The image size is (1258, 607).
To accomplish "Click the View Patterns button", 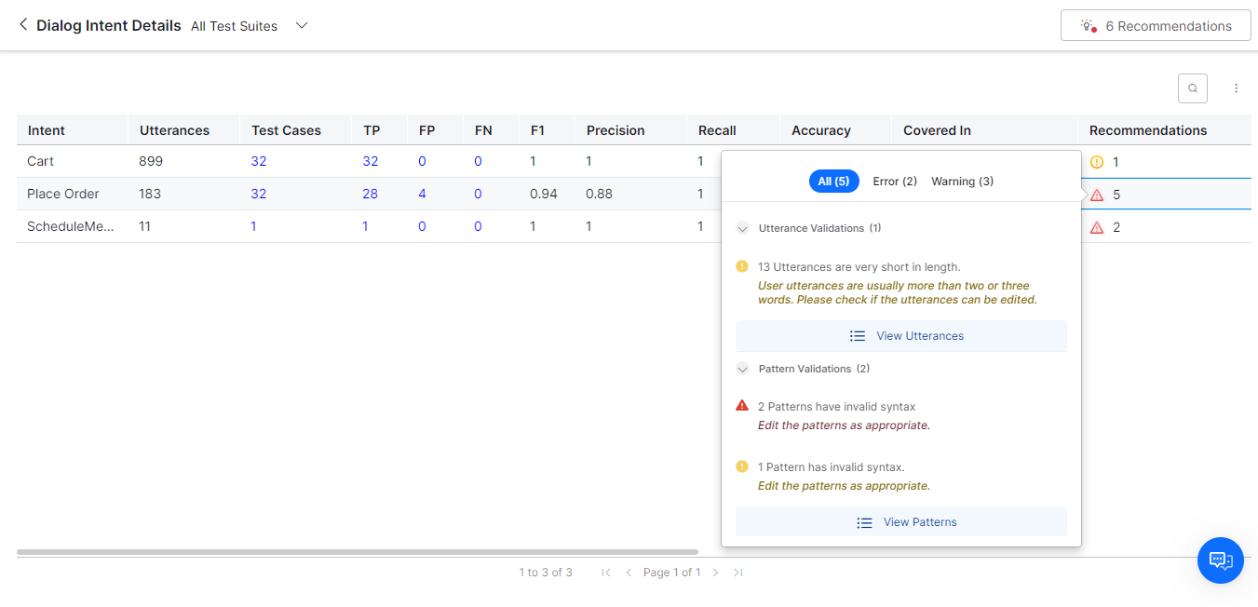I will (900, 522).
